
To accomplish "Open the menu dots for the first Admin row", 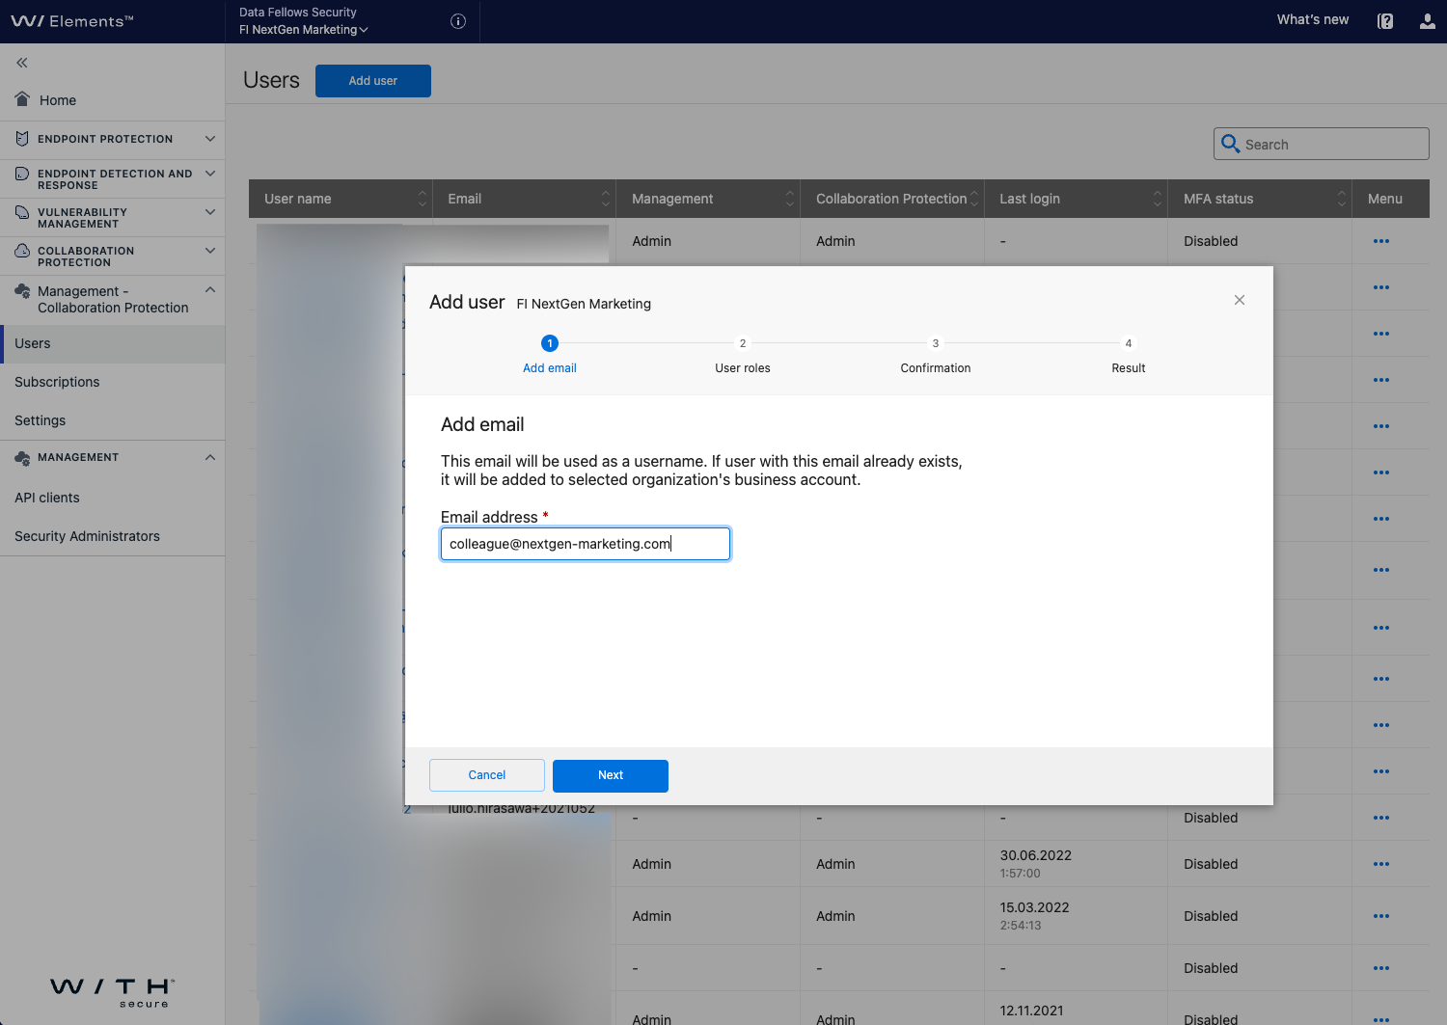I will 1380,241.
